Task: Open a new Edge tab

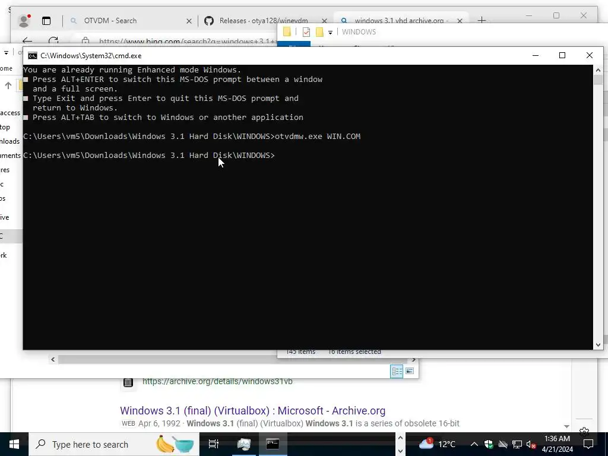Action: pyautogui.click(x=482, y=20)
